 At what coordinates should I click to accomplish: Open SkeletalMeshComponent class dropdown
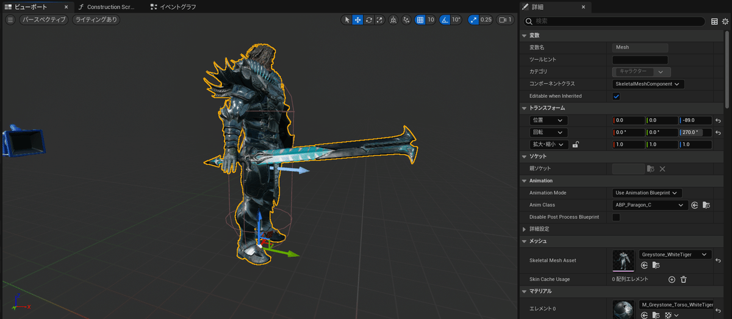point(648,84)
